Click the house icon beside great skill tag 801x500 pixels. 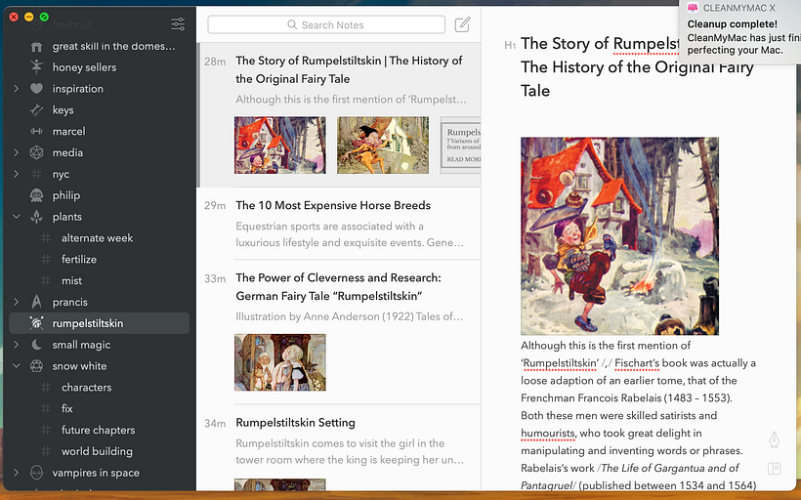36,47
